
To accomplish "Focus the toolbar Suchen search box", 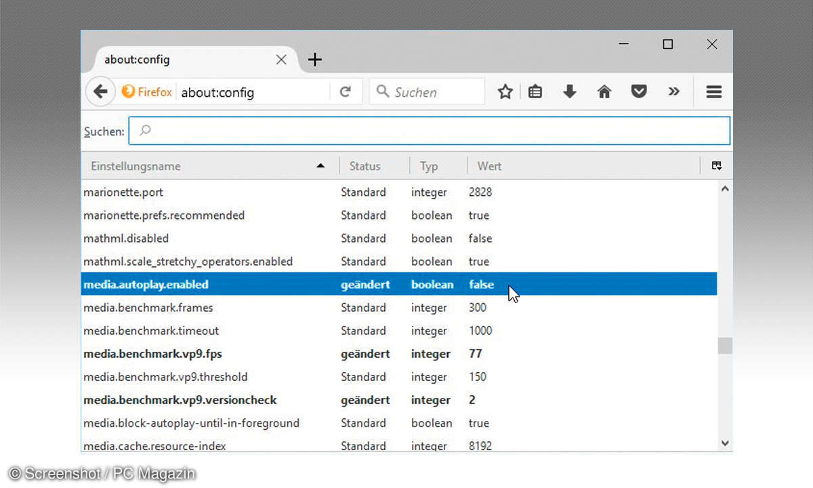I will click(x=427, y=91).
